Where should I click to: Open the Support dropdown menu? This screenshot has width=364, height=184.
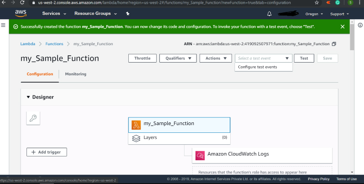(x=339, y=14)
